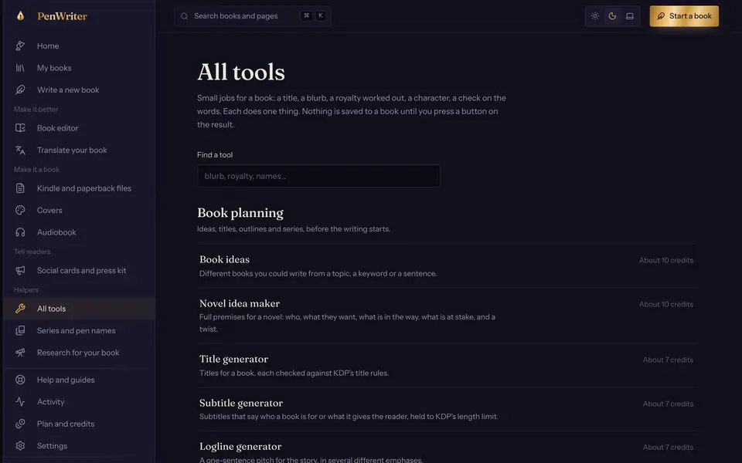The image size is (742, 463).
Task: Switch to system theme laptop icon
Action: tap(630, 16)
